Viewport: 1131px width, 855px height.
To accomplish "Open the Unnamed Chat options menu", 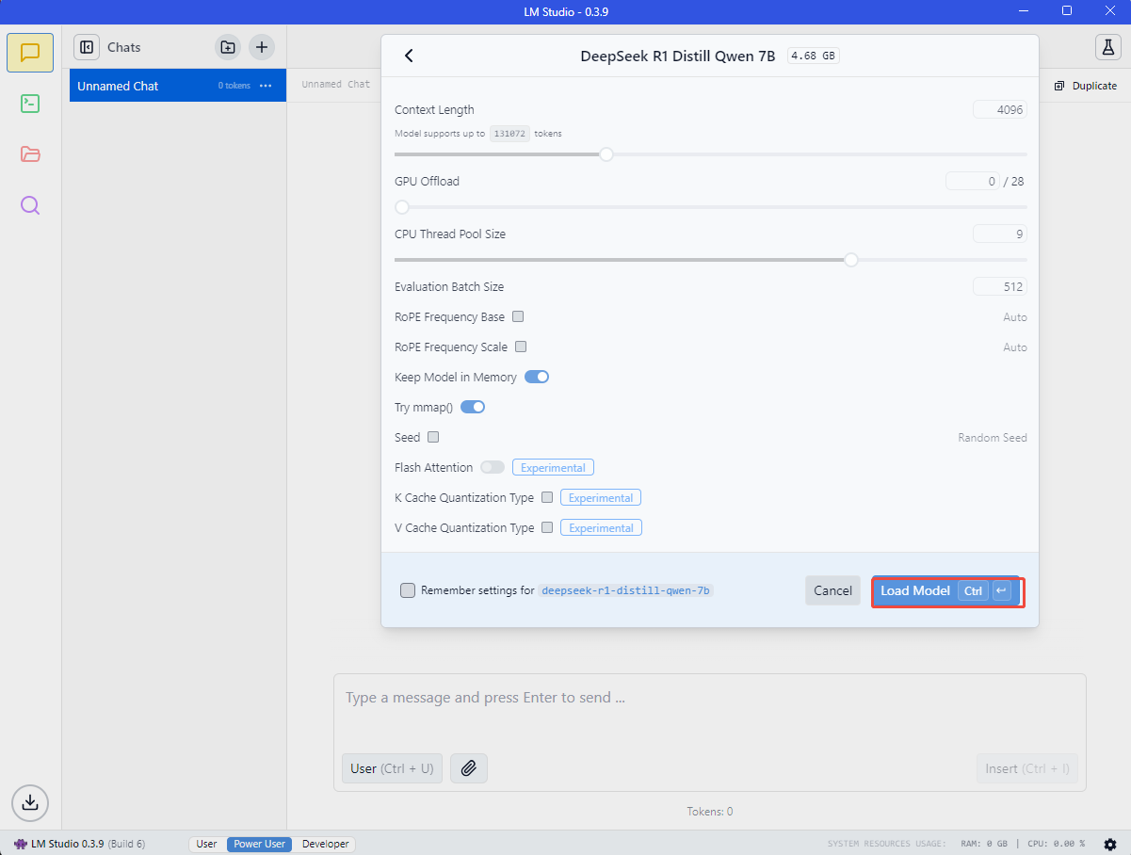I will [266, 86].
